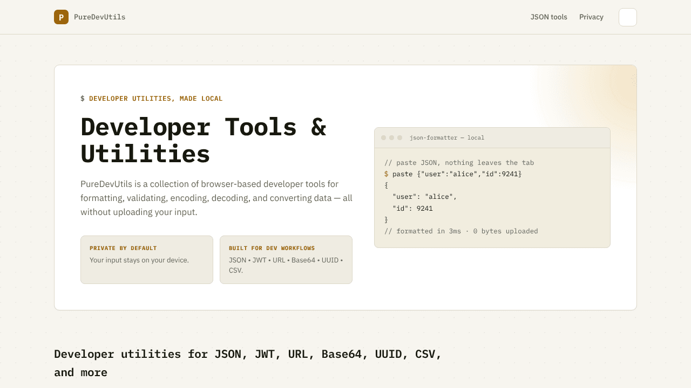Open the PureDevUtils home link text
Viewport: 691px width, 388px height.
pyautogui.click(x=99, y=17)
